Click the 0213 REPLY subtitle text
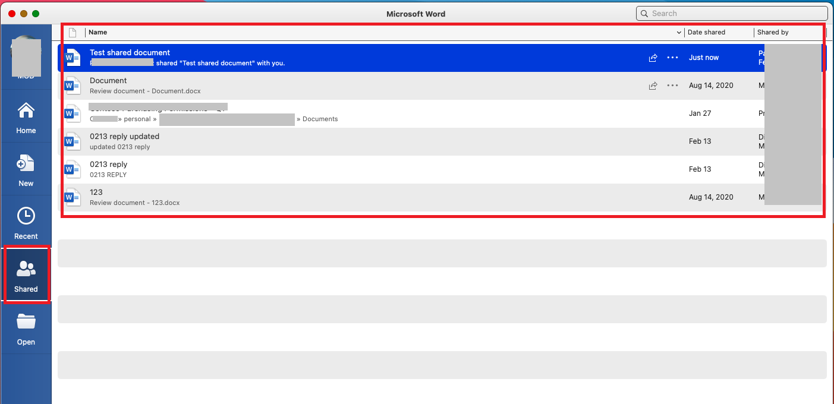834x404 pixels. pos(108,175)
